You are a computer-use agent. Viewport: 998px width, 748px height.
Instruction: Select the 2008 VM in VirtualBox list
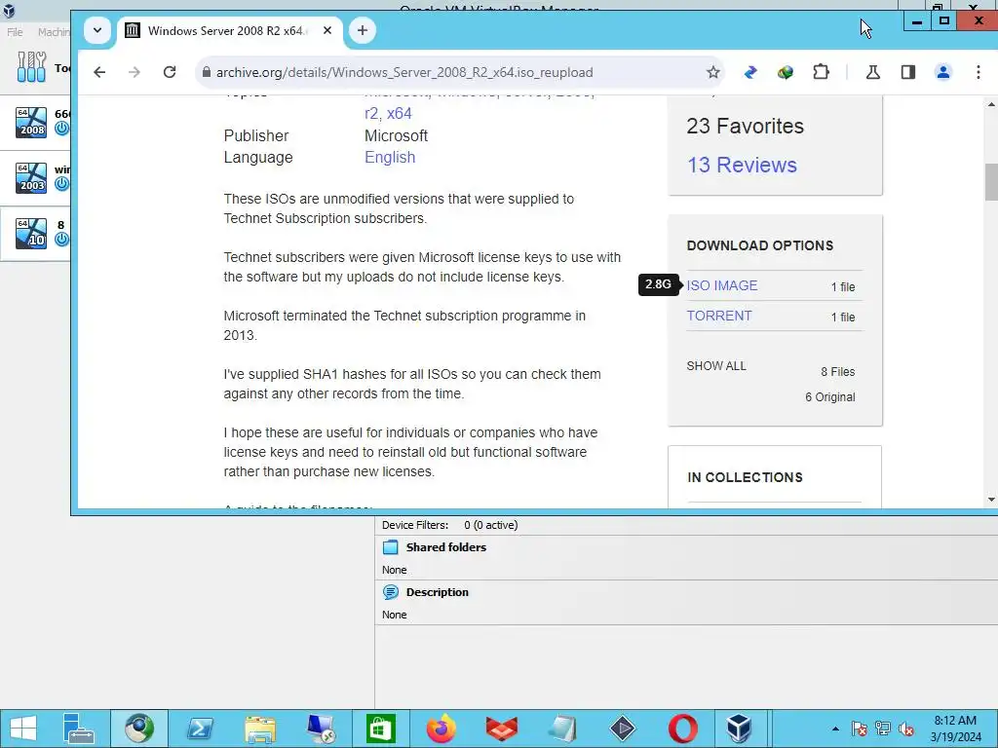click(35, 122)
